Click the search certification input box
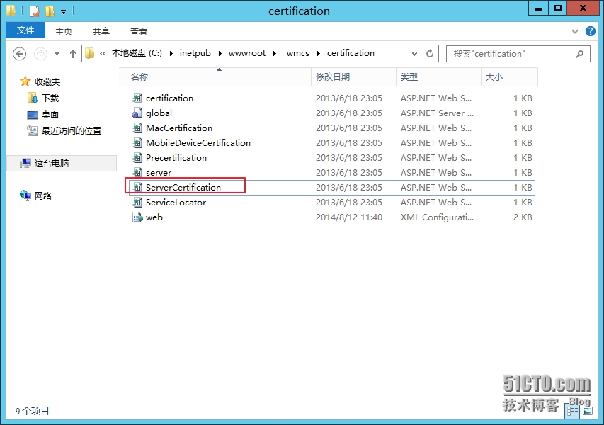604x425 pixels. [510, 54]
